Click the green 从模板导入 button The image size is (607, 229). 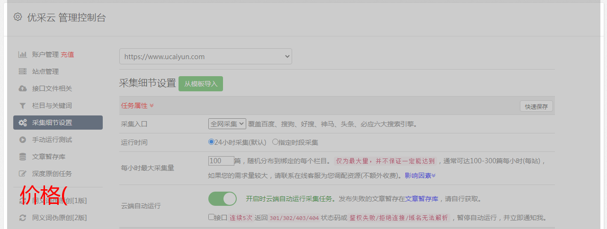(x=201, y=84)
